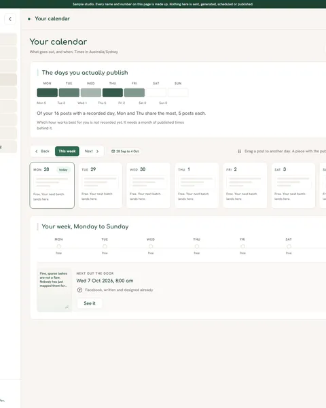The width and height of the screenshot is (326, 408).
Task: Click the calendar icon in date range chip
Action: click(x=113, y=151)
